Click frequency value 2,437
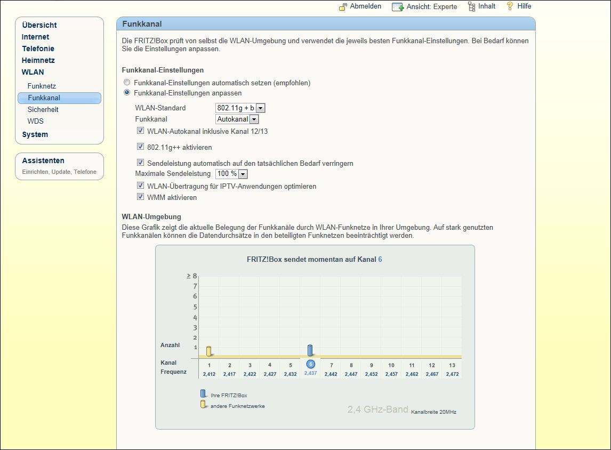Screen dimensions: 611x450 [311, 373]
